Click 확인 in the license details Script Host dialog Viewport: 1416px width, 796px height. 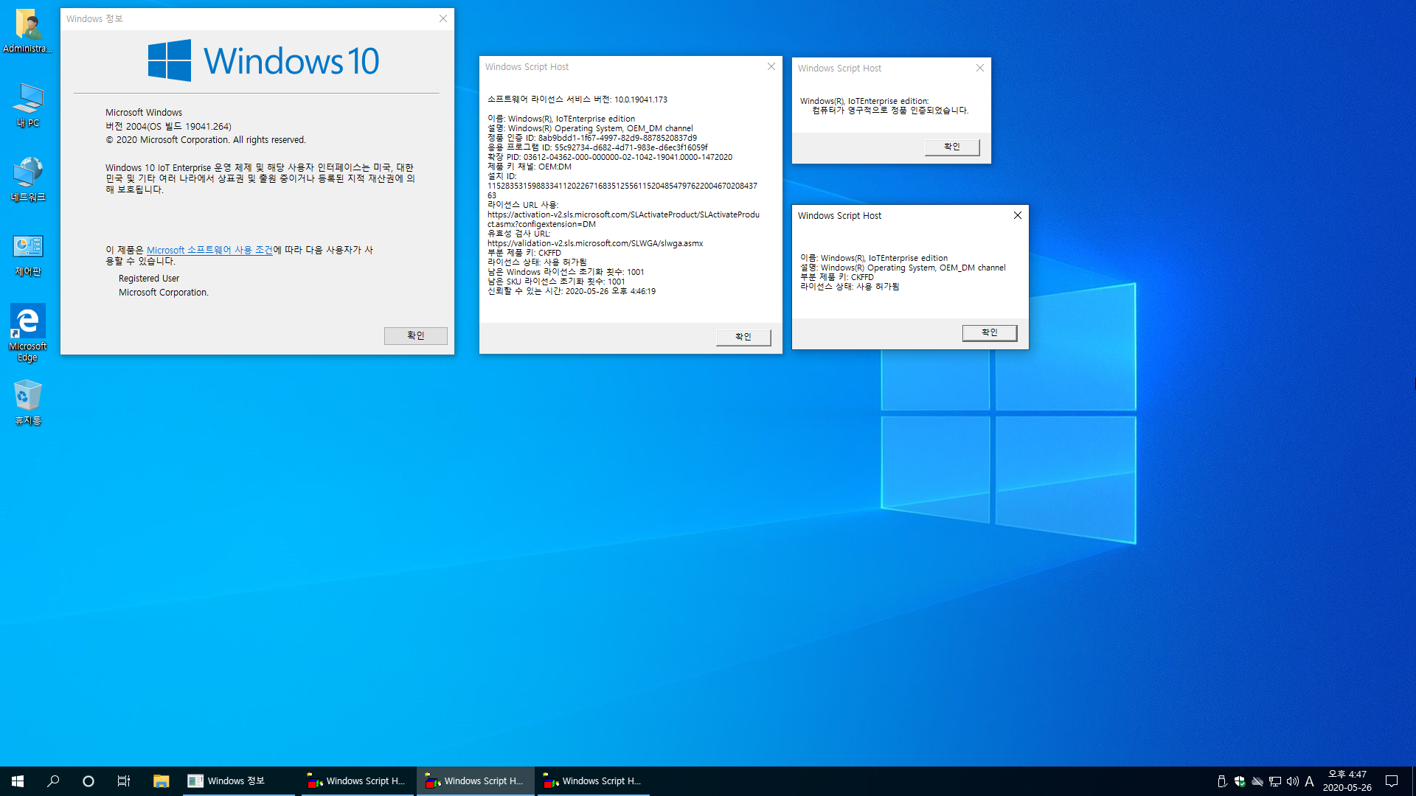743,338
